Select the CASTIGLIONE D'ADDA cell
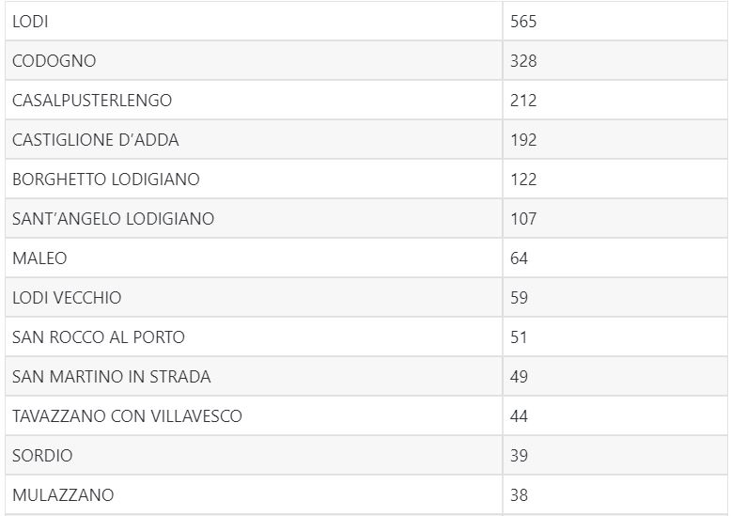 pos(96,140)
